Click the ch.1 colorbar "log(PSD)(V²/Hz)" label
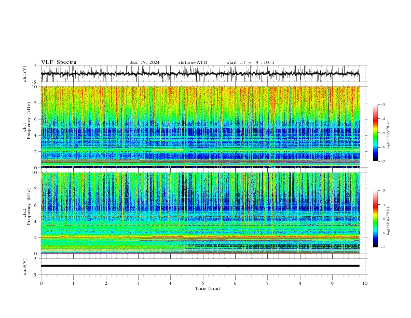411x318 pixels. coord(389,136)
